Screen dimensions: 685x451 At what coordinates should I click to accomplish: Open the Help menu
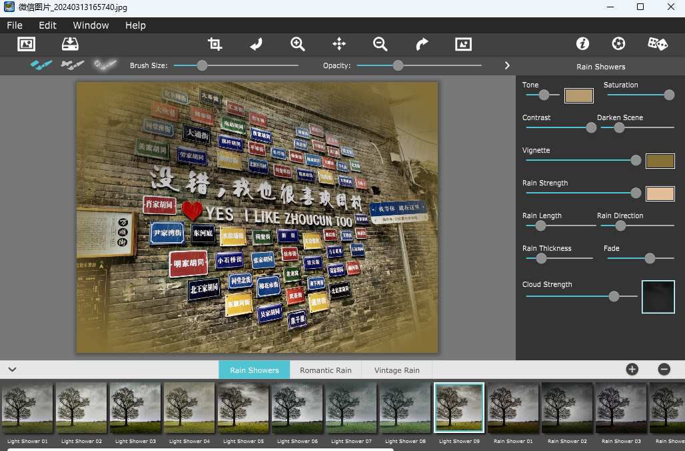(135, 25)
